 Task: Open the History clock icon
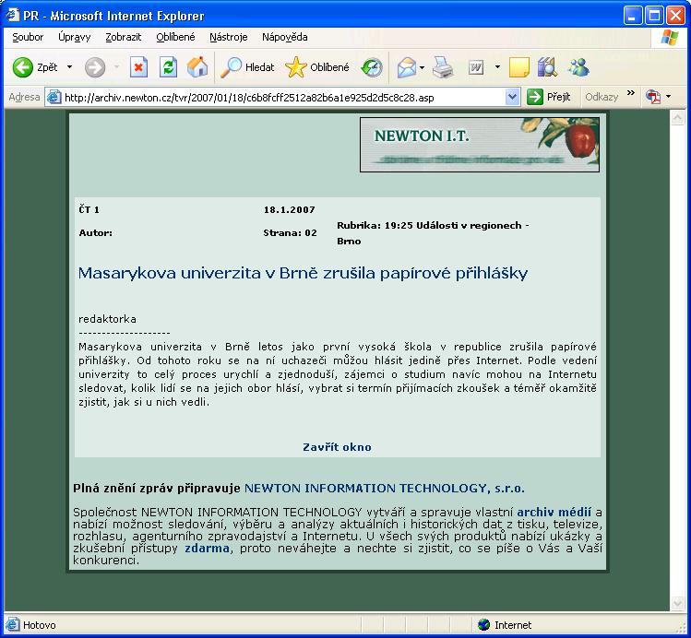pos(372,68)
